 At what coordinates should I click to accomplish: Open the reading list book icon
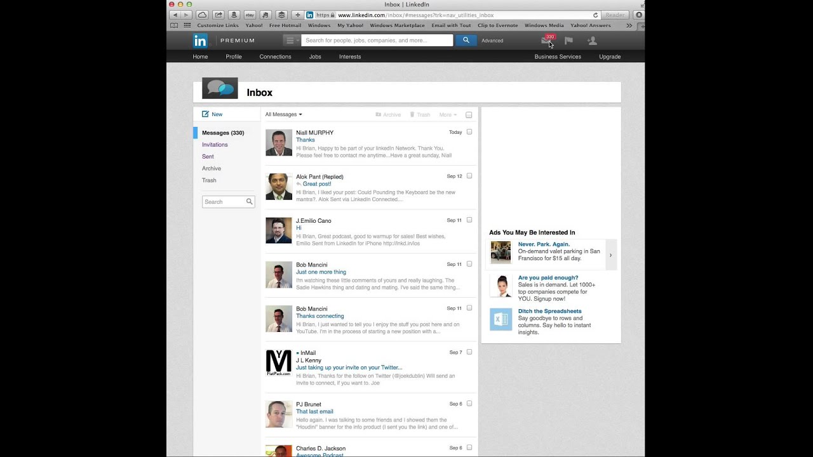tap(174, 25)
